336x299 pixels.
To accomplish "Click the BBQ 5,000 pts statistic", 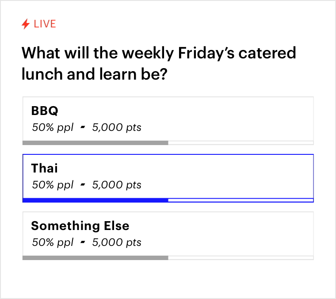I will tap(117, 128).
